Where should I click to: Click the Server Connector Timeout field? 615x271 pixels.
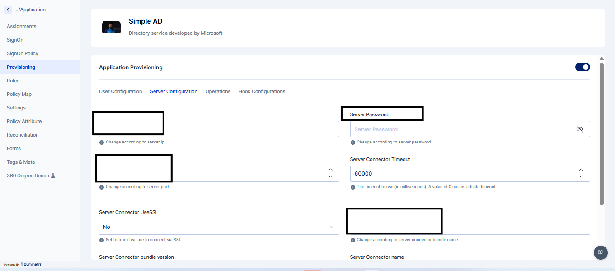coord(470,174)
